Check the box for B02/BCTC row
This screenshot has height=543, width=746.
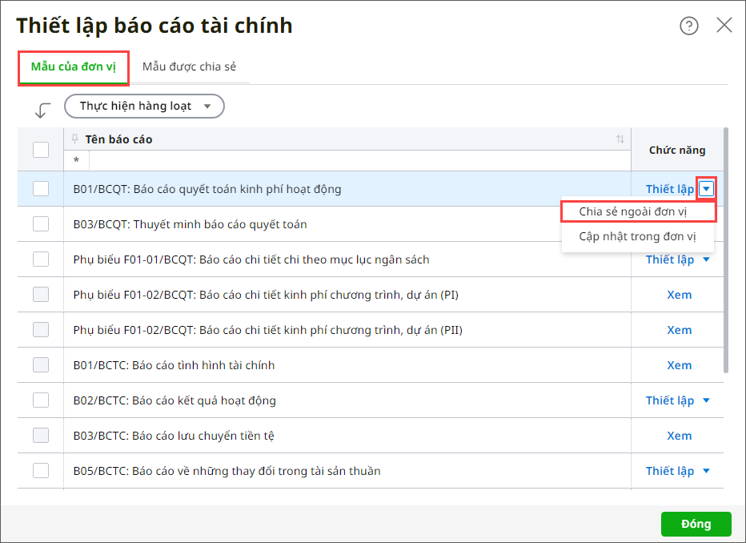[x=41, y=400]
